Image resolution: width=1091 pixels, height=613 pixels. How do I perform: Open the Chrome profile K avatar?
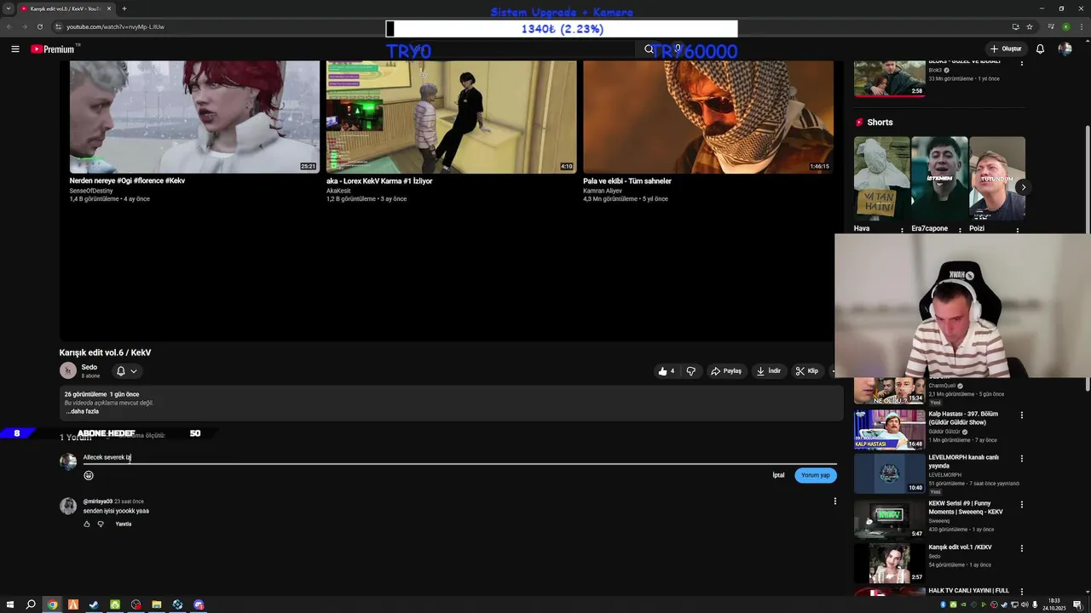pos(1066,26)
